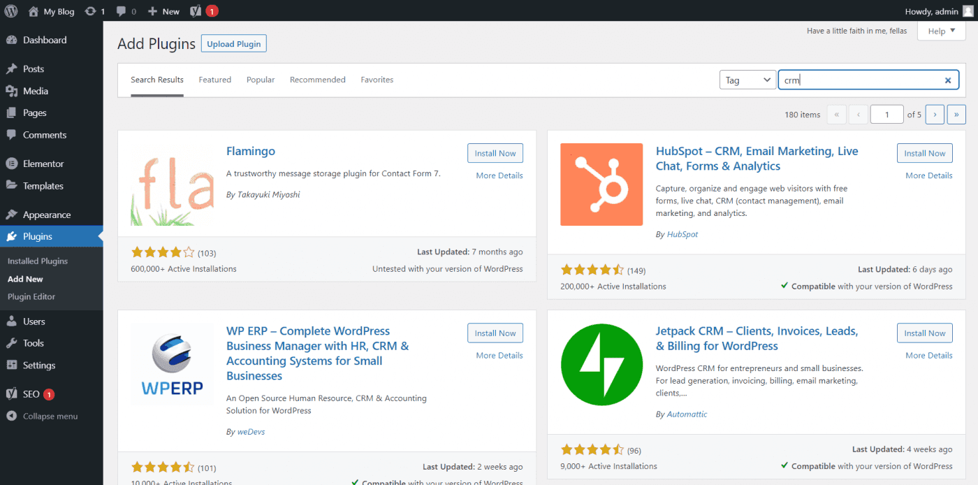
Task: Go to the next results page
Action: (x=935, y=115)
